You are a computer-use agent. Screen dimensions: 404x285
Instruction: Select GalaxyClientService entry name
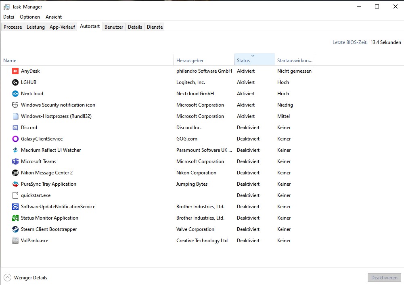42,139
